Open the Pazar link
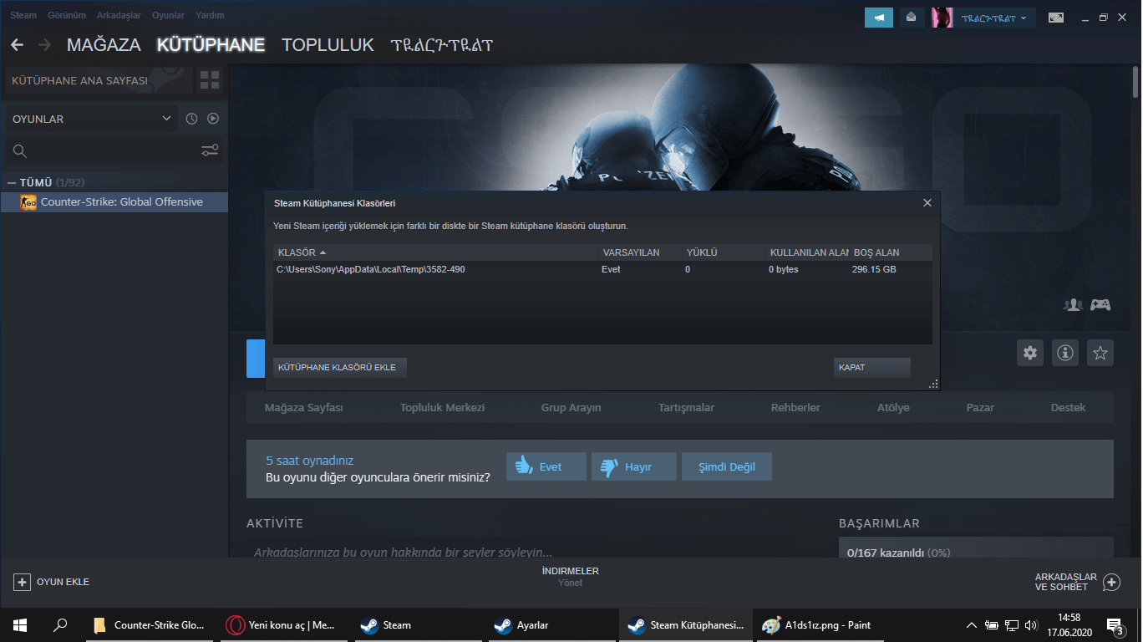Image resolution: width=1143 pixels, height=642 pixels. (980, 408)
